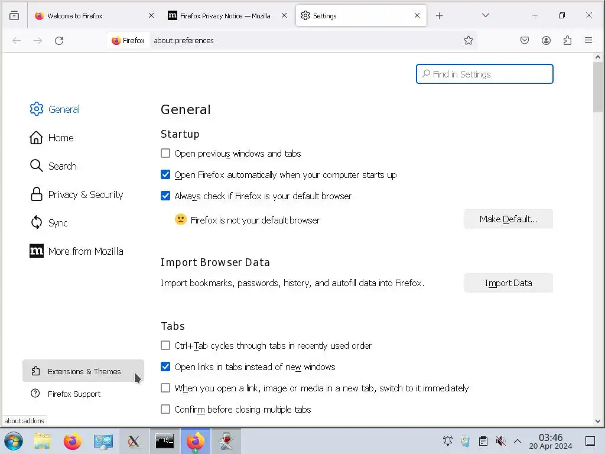This screenshot has width=605, height=454.
Task: Uncheck Open Firefox automatically at startup
Action: point(165,174)
